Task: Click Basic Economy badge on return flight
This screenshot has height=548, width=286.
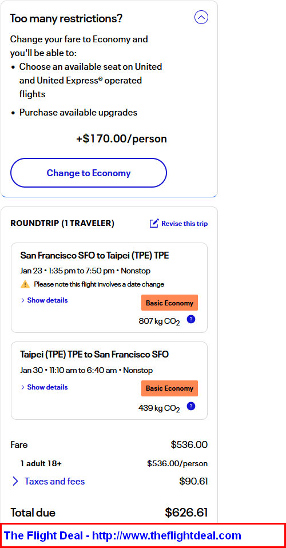Action: pyautogui.click(x=169, y=388)
